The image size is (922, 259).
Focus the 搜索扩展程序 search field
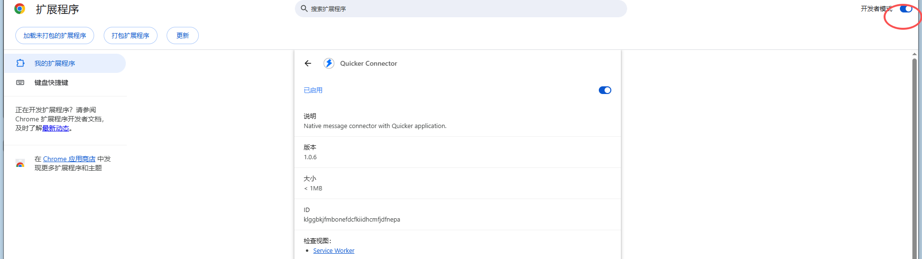click(x=461, y=9)
